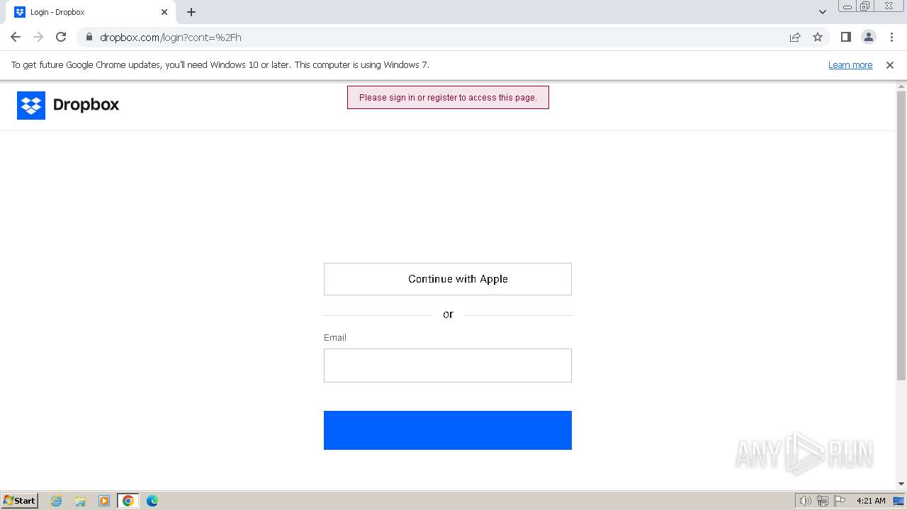Click the scrollbar up arrow
The image size is (907, 510).
(901, 86)
